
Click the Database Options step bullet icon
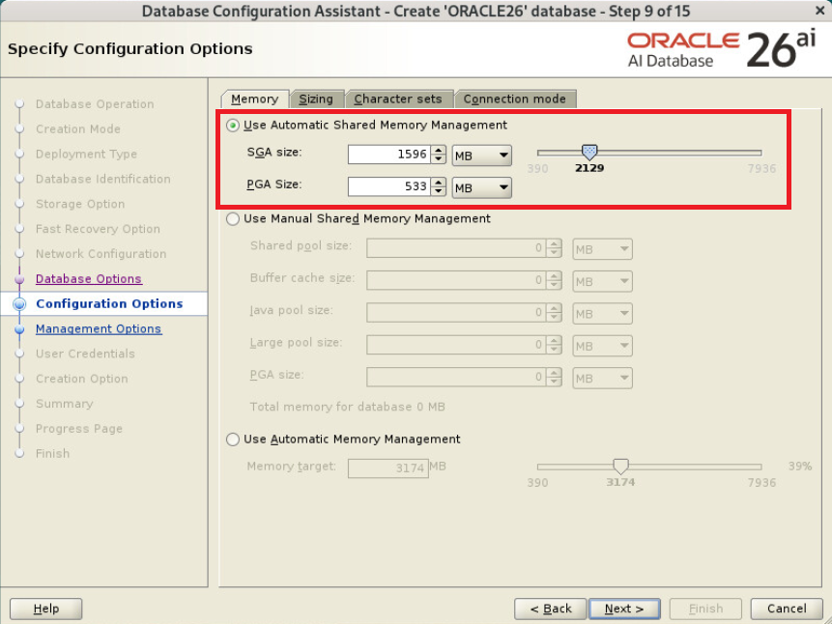pos(19,279)
